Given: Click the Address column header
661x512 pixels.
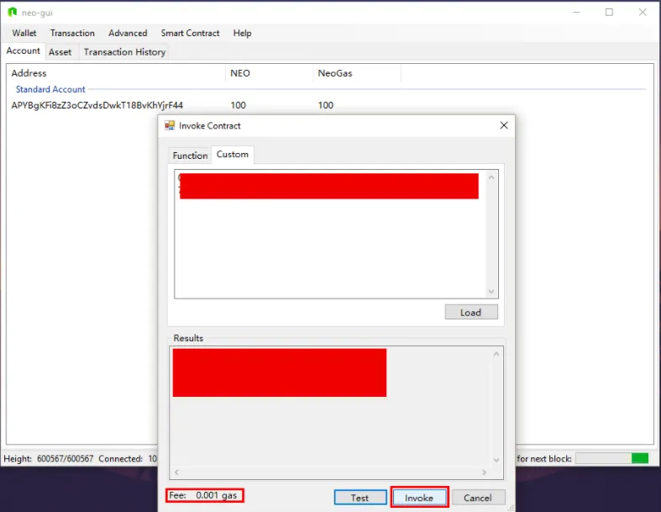Looking at the screenshot, I should [117, 73].
